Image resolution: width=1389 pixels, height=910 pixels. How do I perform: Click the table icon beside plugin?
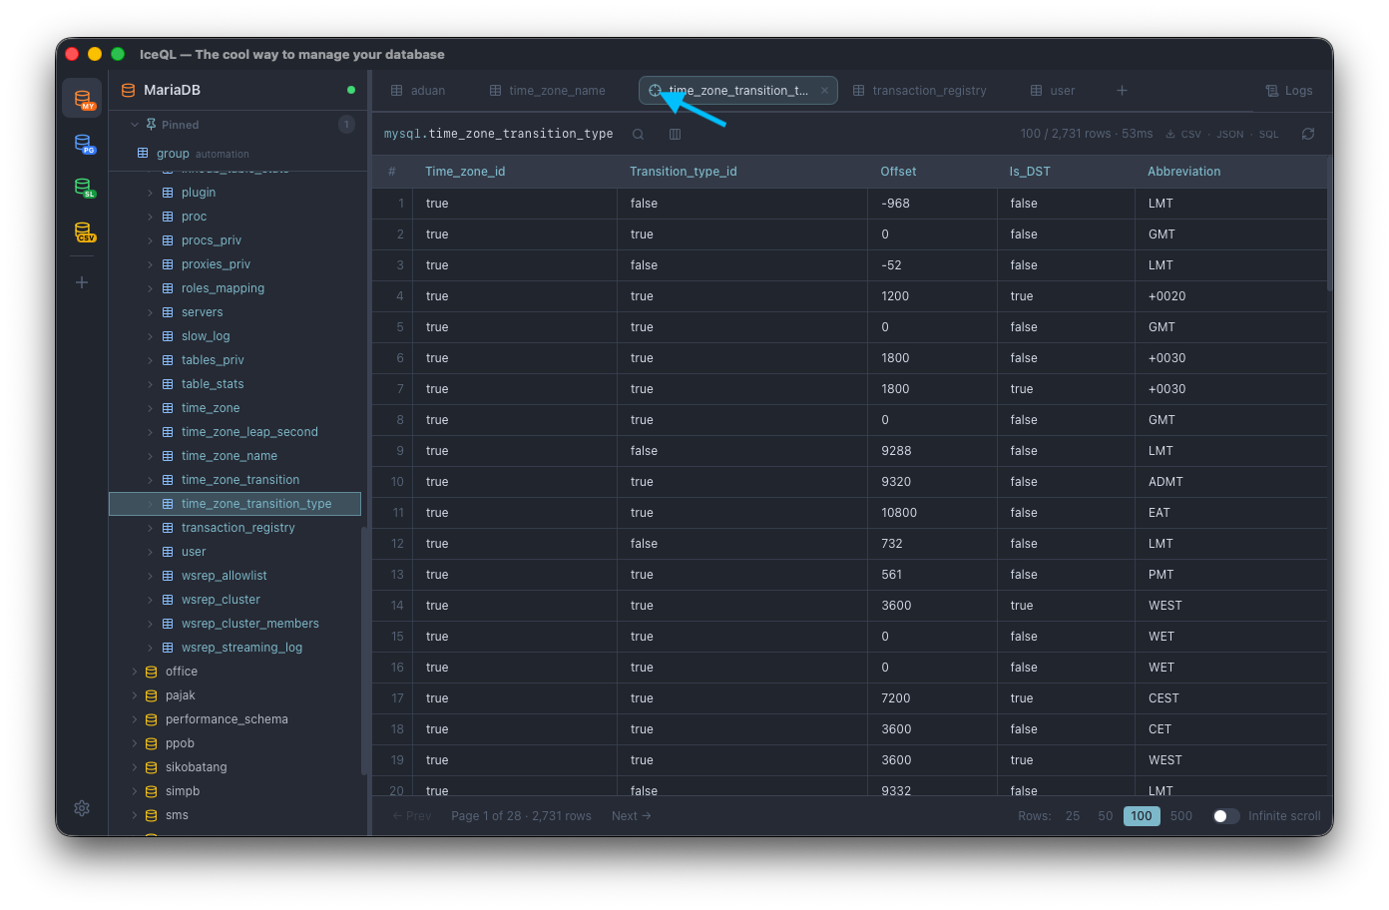click(168, 193)
